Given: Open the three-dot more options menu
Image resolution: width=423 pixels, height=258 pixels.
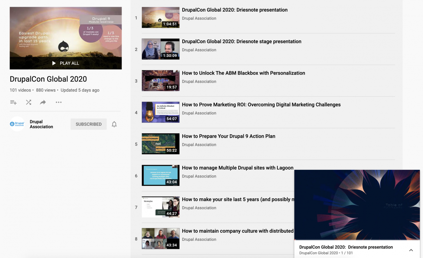Looking at the screenshot, I should point(59,102).
